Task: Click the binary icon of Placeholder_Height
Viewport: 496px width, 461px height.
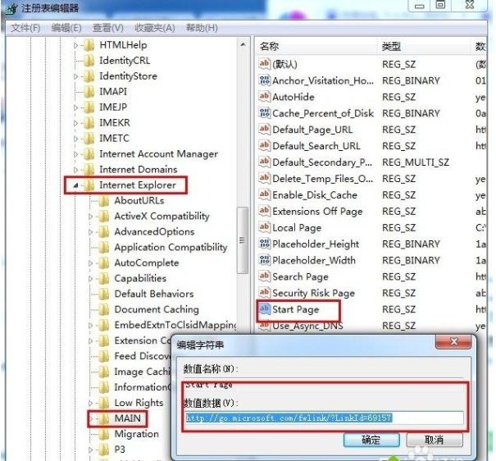Action: [x=264, y=244]
